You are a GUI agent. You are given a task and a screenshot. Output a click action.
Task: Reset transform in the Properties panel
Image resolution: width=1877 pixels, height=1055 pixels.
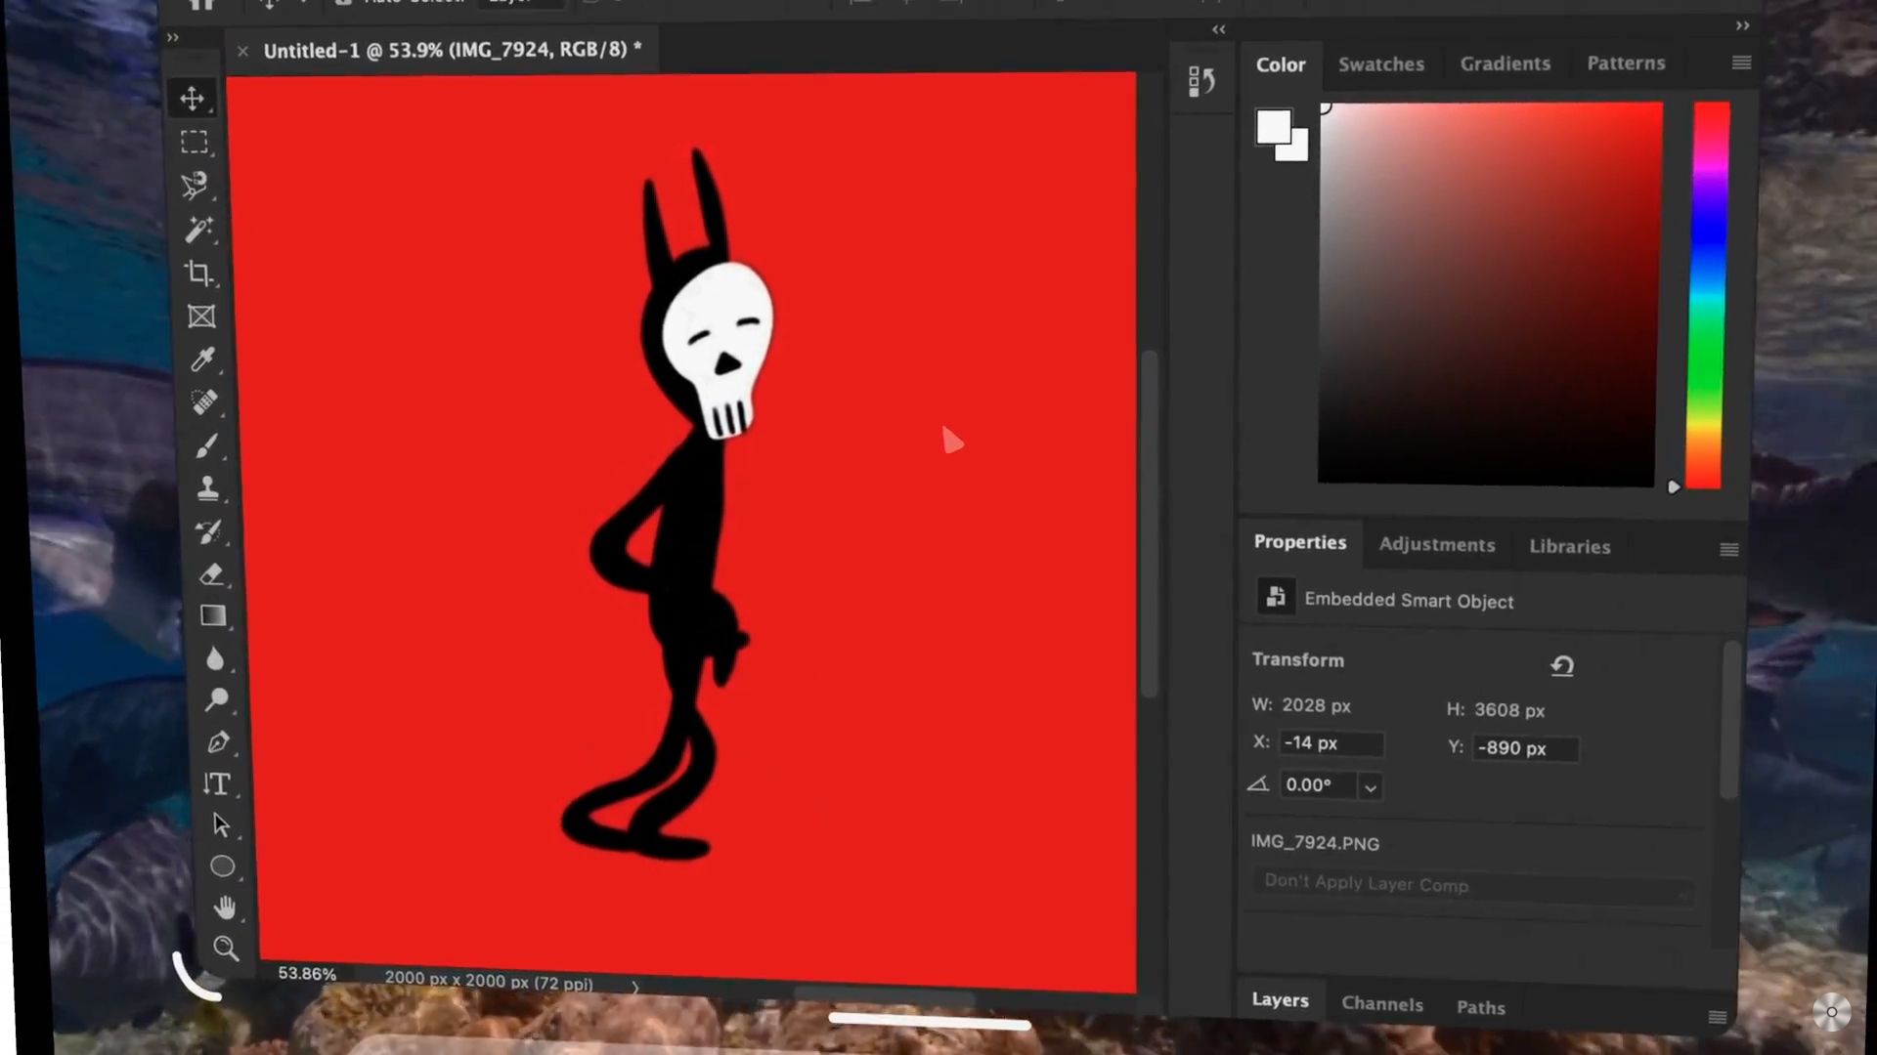1562,666
